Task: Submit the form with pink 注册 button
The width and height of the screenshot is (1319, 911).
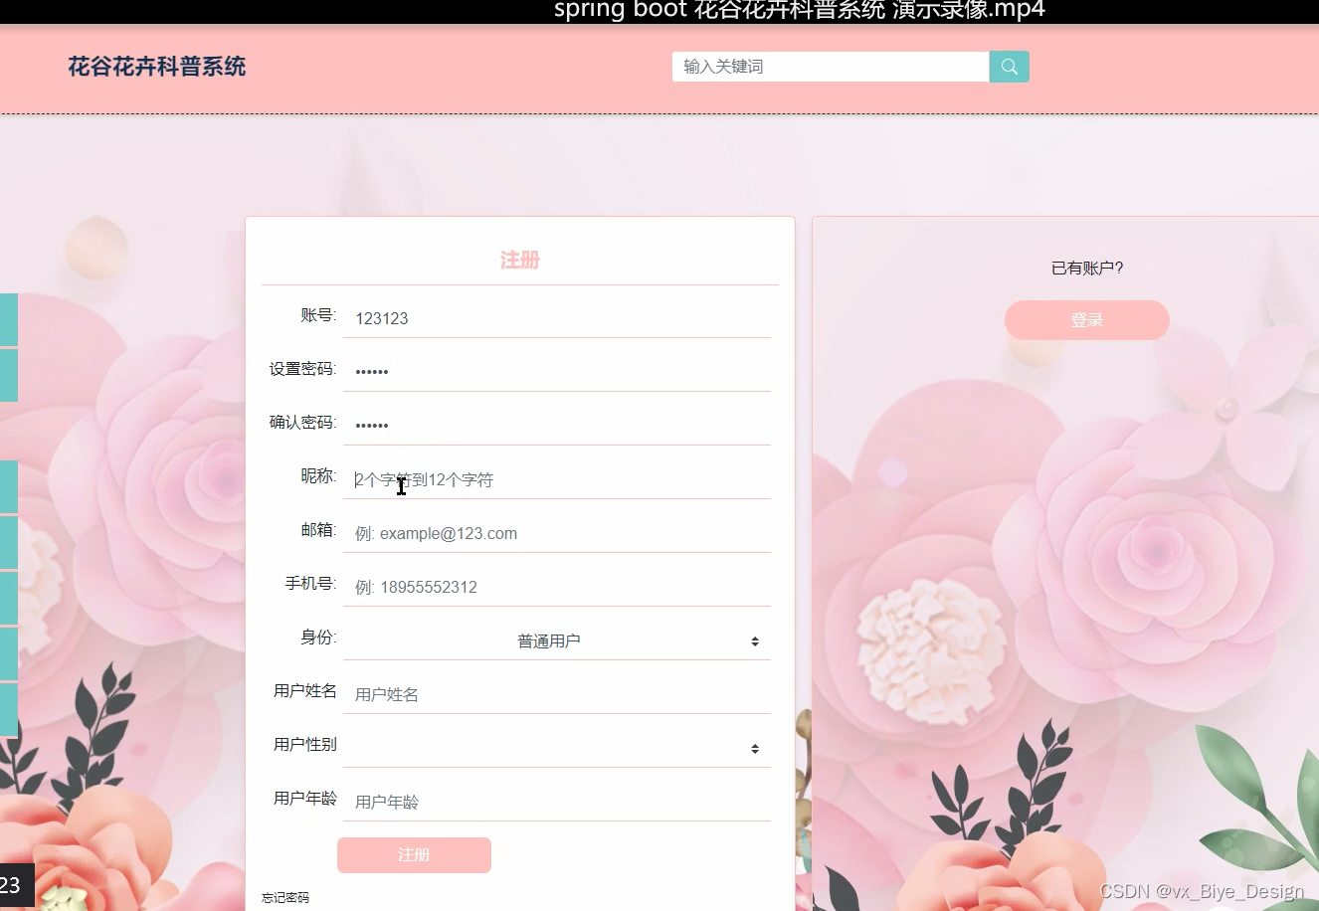Action: click(x=414, y=855)
